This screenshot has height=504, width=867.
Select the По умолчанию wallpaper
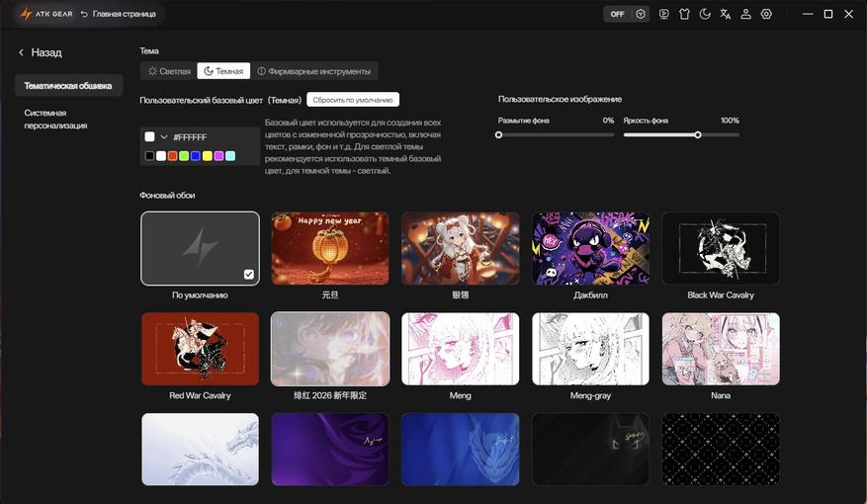click(x=200, y=248)
